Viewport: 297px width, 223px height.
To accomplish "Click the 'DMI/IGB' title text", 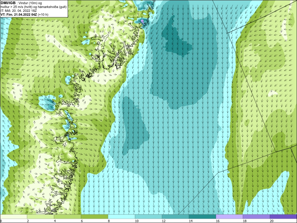I will (x=8, y=3).
